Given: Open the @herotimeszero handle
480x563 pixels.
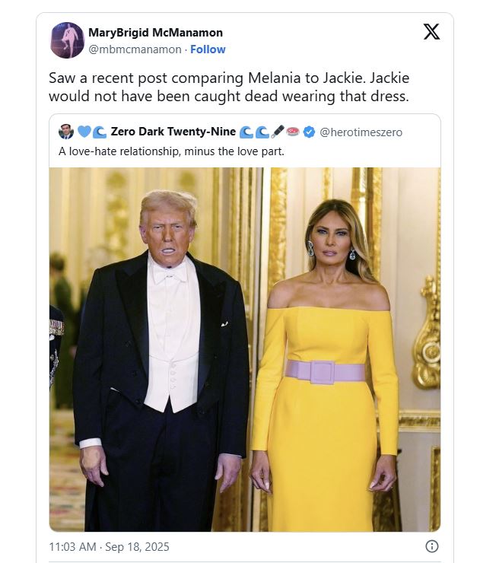Looking at the screenshot, I should click(361, 132).
